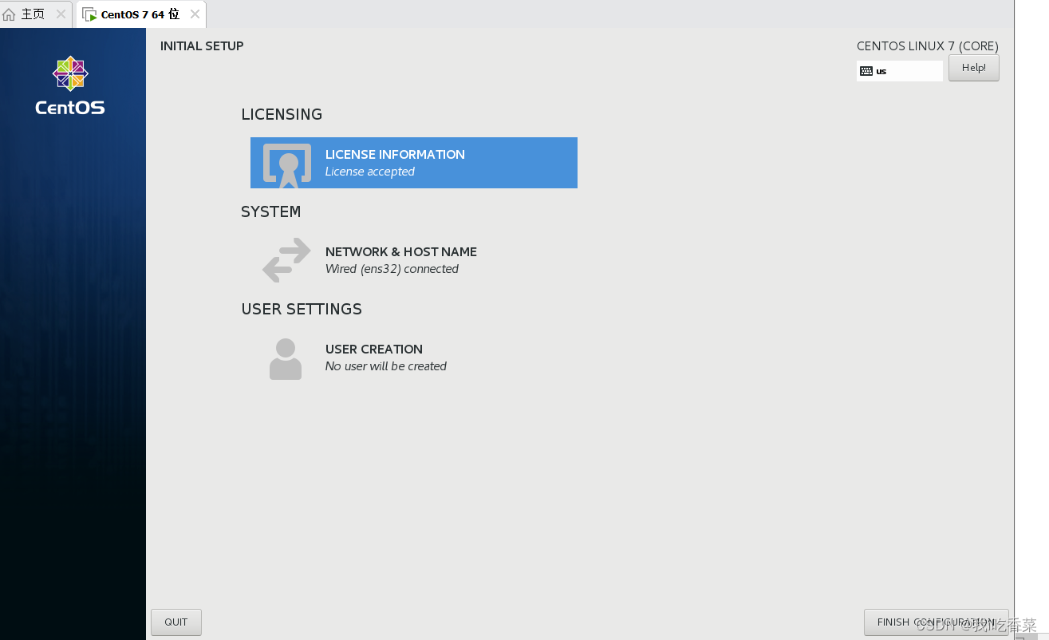Click 'No user will be created' text
This screenshot has height=640, width=1049.
click(x=386, y=366)
